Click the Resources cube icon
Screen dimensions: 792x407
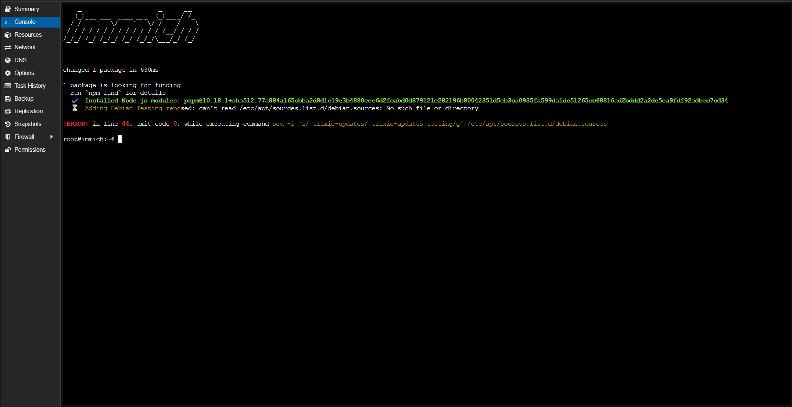pos(8,35)
